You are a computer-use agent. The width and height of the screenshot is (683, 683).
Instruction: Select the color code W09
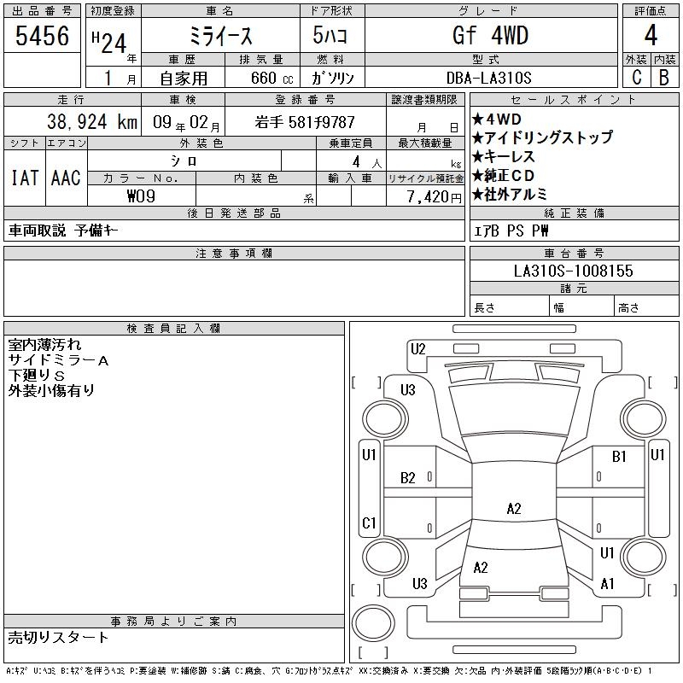(141, 196)
